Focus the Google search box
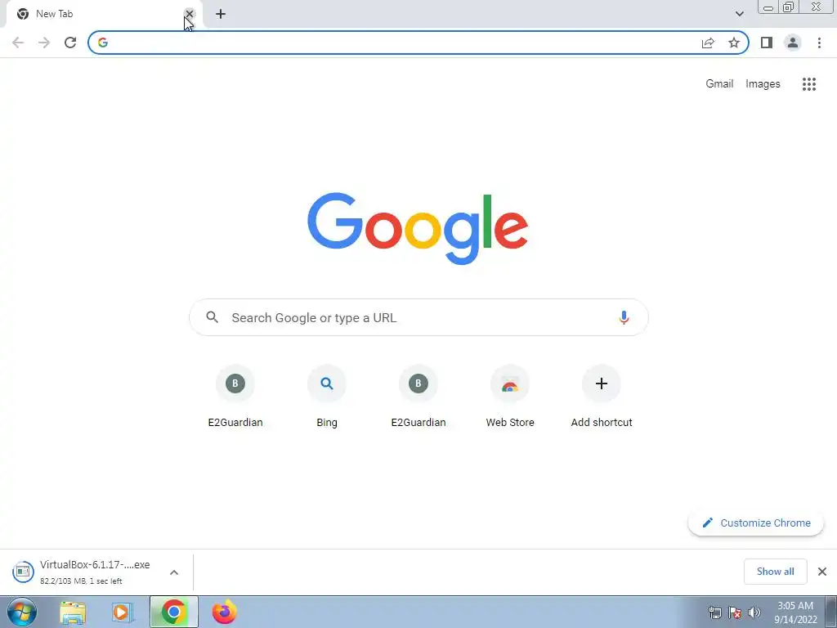Screen dimensions: 837x628 [418, 317]
